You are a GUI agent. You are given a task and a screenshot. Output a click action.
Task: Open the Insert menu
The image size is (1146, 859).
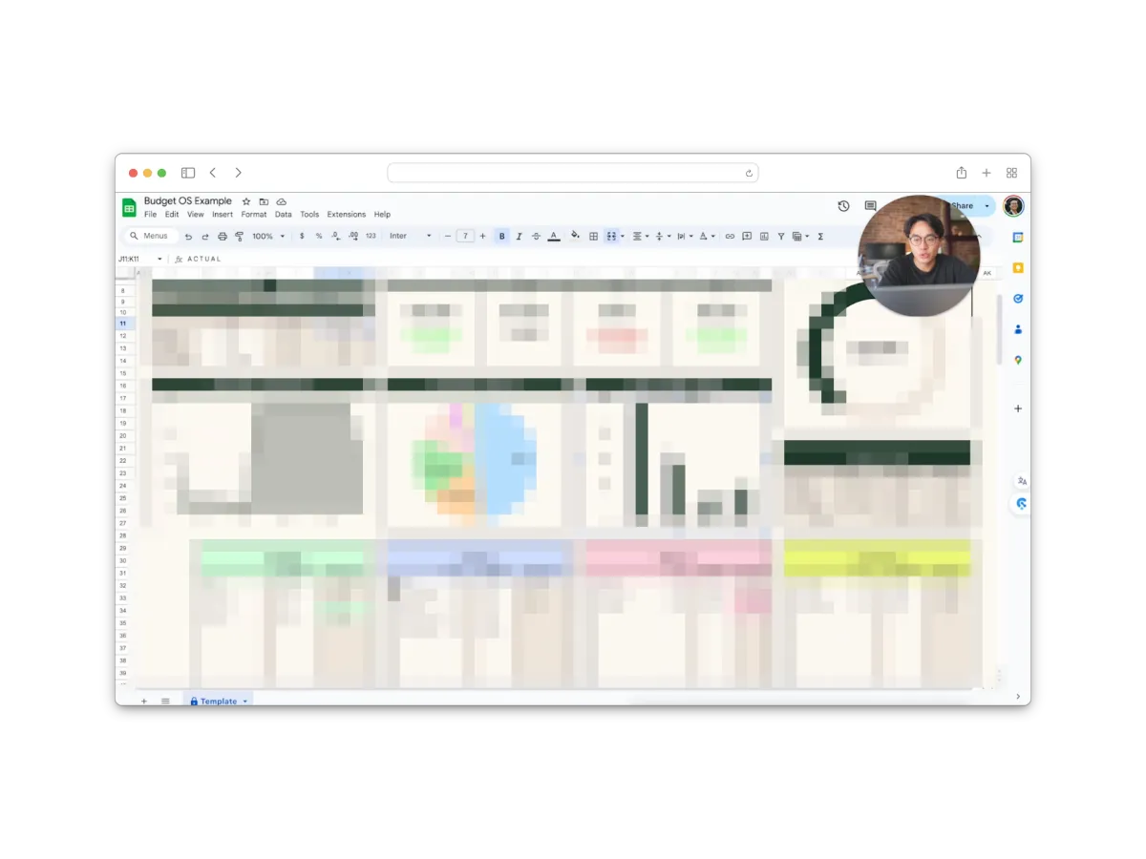223,215
